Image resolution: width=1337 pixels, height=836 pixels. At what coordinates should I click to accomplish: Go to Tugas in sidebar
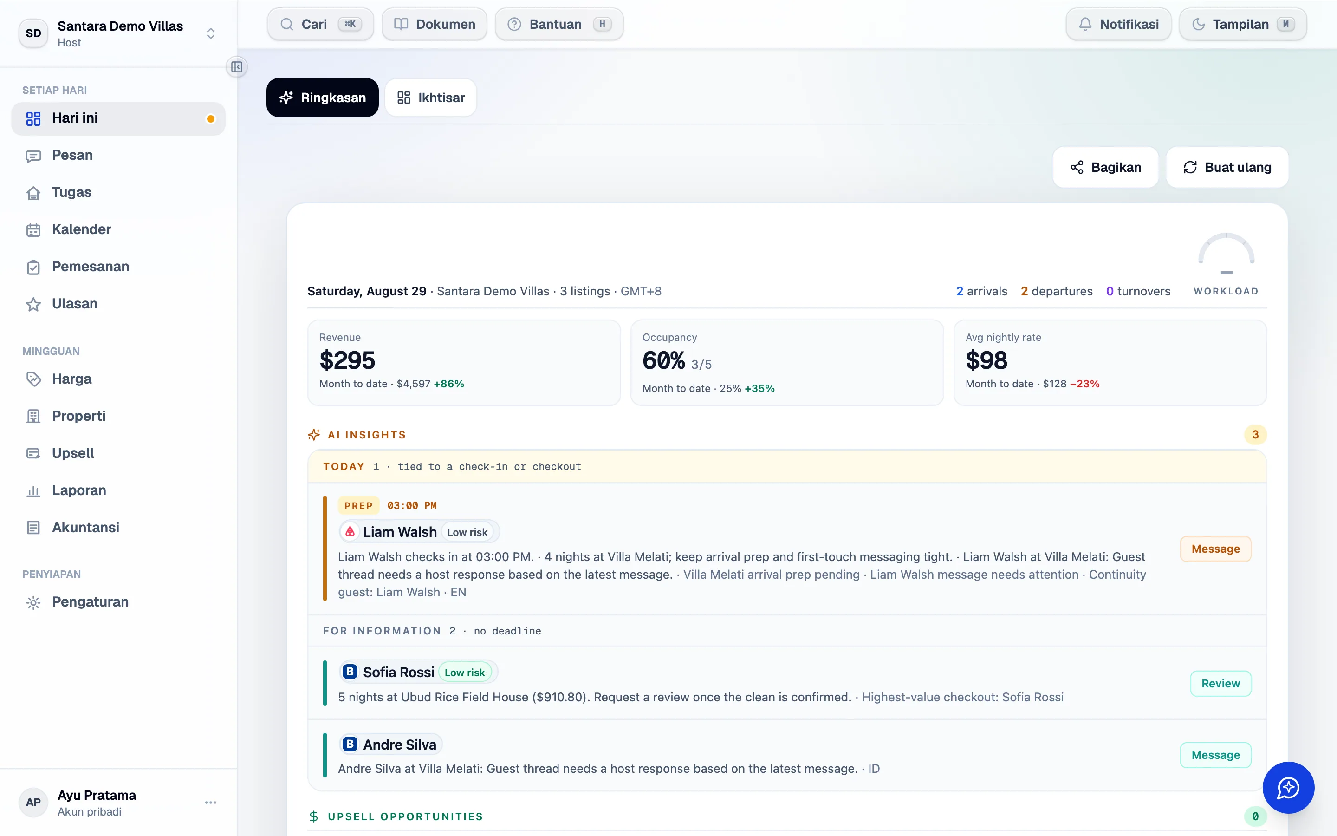click(x=118, y=192)
